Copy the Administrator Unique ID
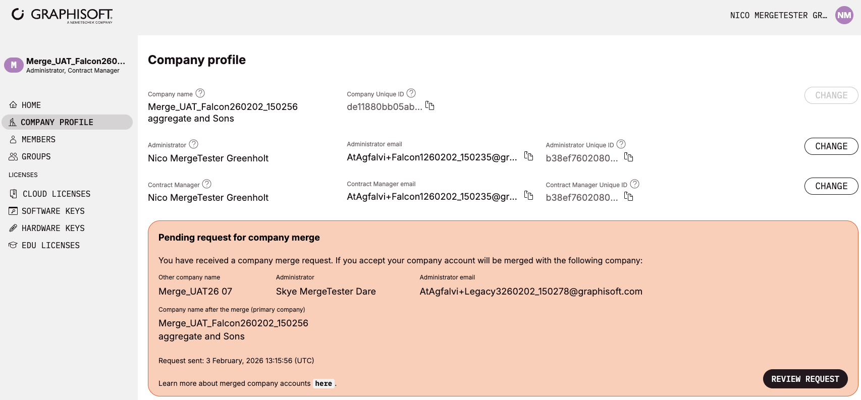Image resolution: width=861 pixels, height=400 pixels. (x=629, y=157)
